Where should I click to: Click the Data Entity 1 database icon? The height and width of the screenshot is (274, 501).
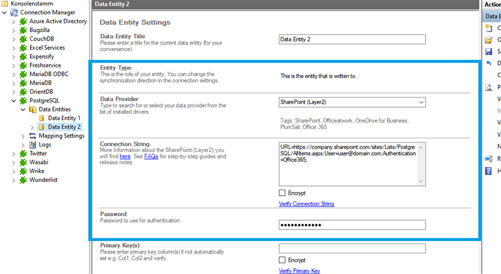click(x=43, y=118)
